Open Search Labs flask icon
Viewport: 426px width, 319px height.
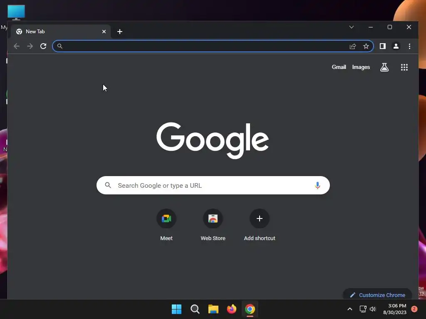(x=384, y=67)
